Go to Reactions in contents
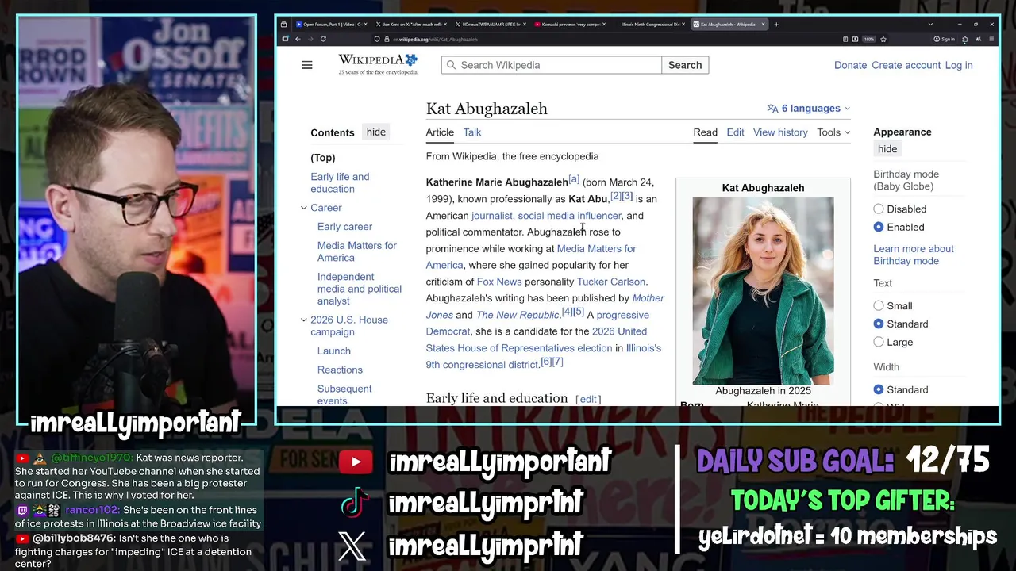 (340, 370)
